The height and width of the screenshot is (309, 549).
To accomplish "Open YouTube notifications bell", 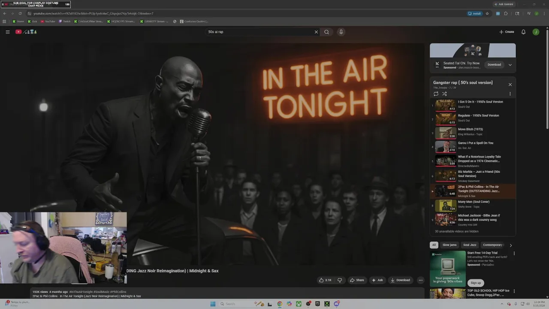I will click(x=523, y=32).
